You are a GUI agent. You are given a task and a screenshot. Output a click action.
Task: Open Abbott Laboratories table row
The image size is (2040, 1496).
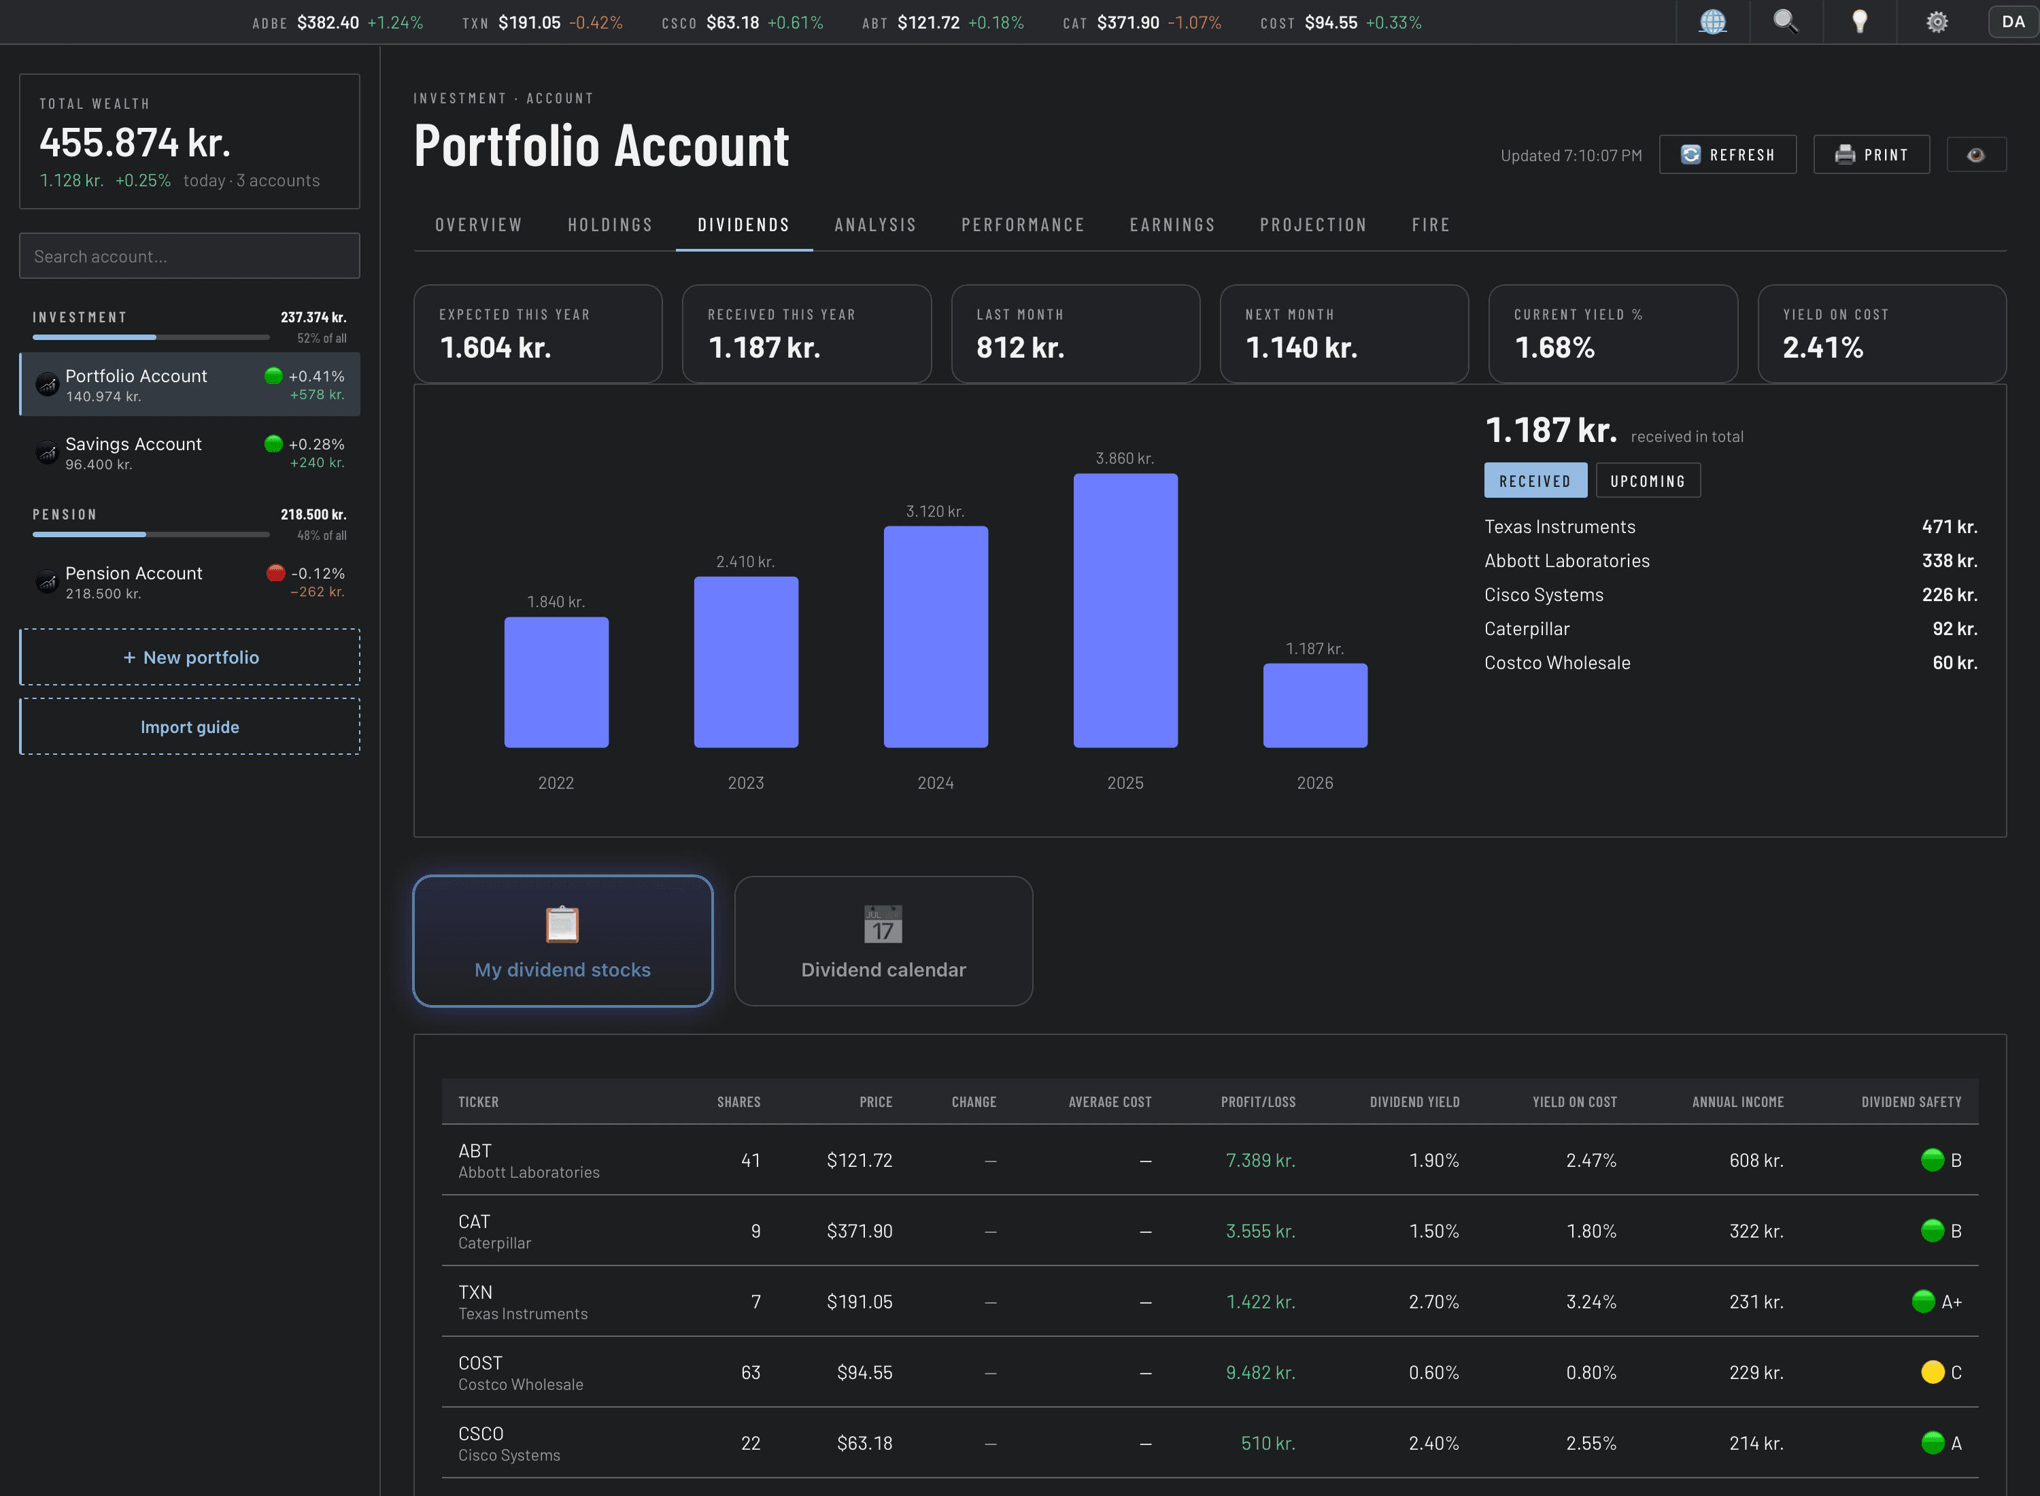coord(1210,1160)
